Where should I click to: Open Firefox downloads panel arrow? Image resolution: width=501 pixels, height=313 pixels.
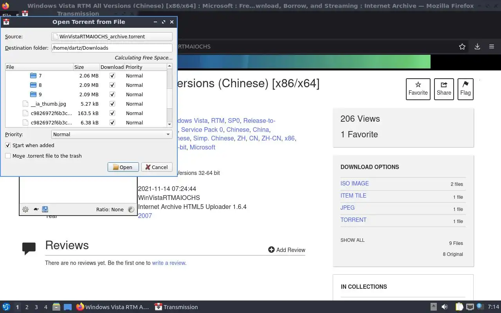[477, 47]
